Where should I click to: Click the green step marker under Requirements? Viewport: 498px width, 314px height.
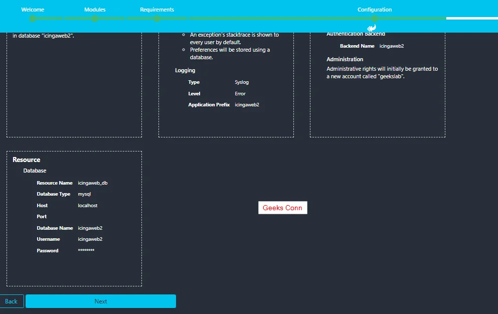157,18
